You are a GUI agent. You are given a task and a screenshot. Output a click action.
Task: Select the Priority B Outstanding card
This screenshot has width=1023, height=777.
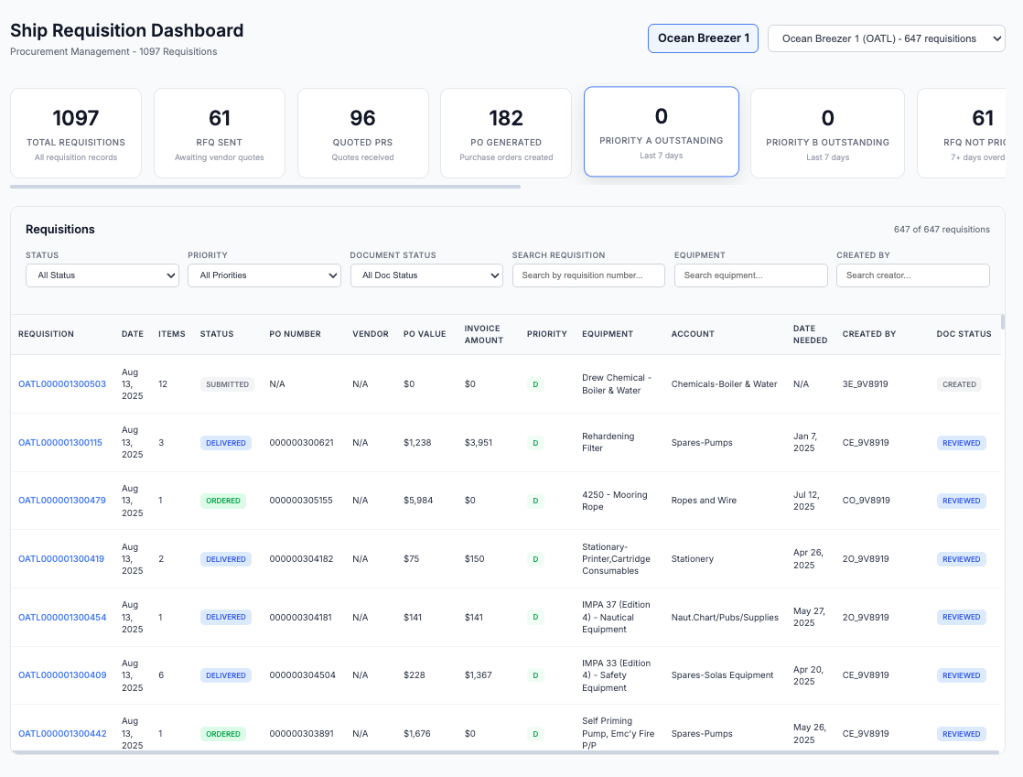coord(827,132)
